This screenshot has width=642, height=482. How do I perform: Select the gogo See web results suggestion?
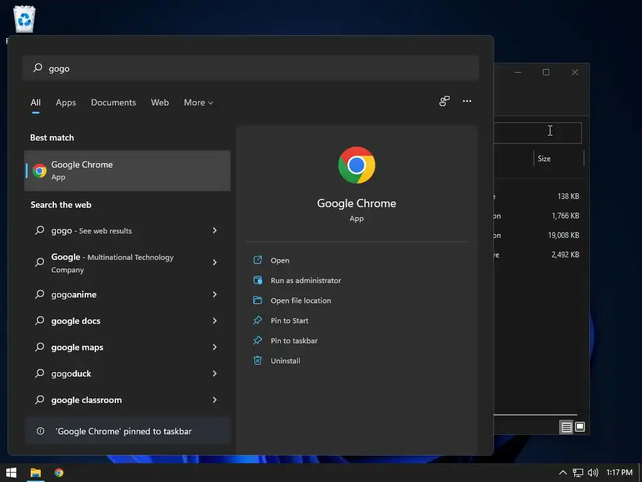point(127,230)
